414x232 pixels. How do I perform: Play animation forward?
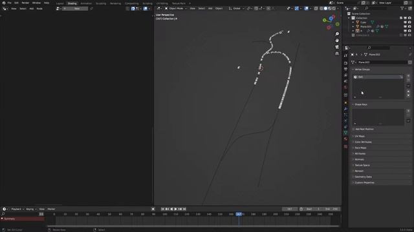point(175,209)
